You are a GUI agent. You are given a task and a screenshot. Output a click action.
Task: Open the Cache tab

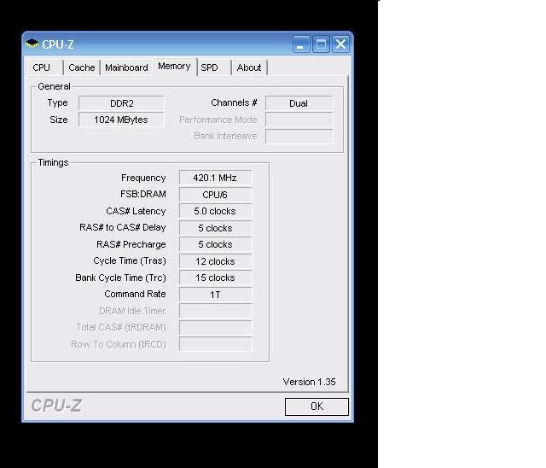pos(82,67)
